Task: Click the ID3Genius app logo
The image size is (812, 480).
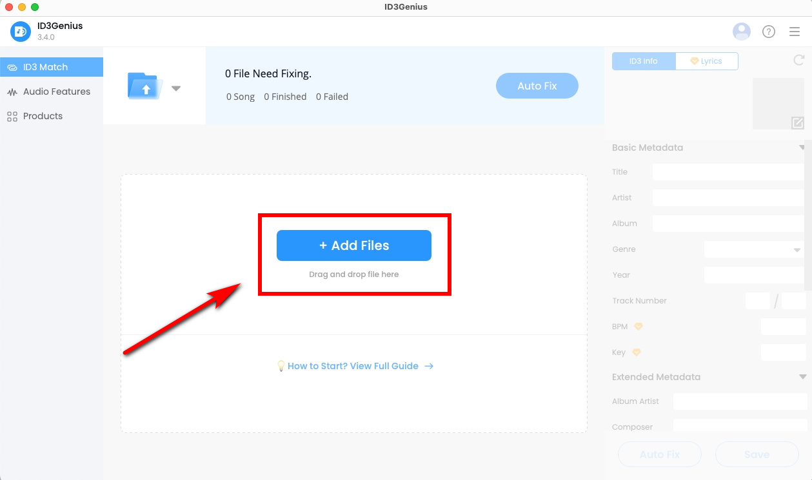Action: [21, 31]
